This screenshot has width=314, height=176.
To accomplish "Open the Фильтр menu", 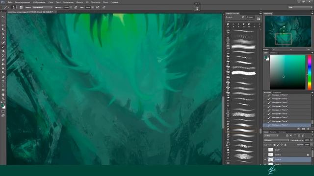I will click(79, 2).
